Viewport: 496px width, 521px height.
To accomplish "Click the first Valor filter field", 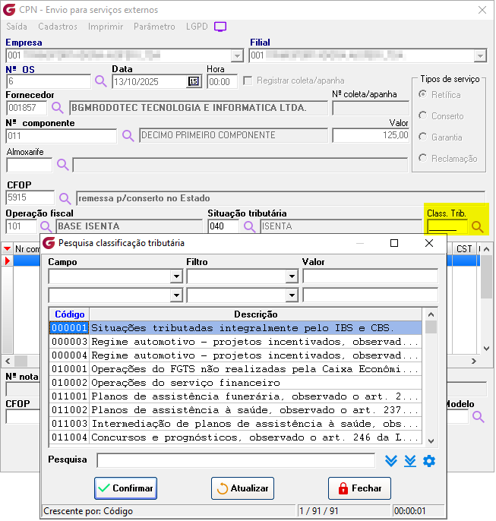I will tap(370, 276).
